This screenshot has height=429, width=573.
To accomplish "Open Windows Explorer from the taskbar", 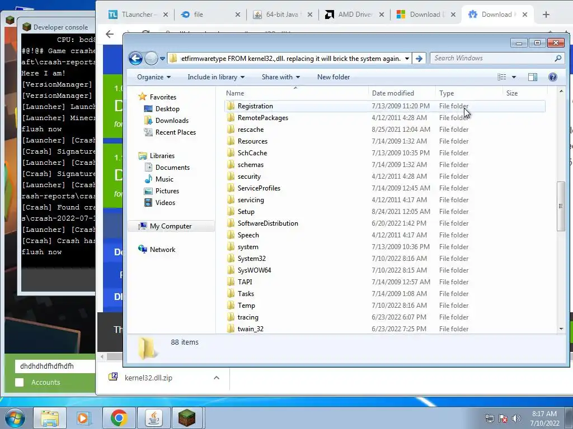I will coord(50,418).
